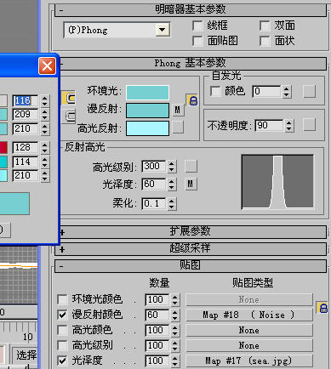The image size is (331, 369).
Task: Click the 114 value field in color dialog
Action: (25, 162)
